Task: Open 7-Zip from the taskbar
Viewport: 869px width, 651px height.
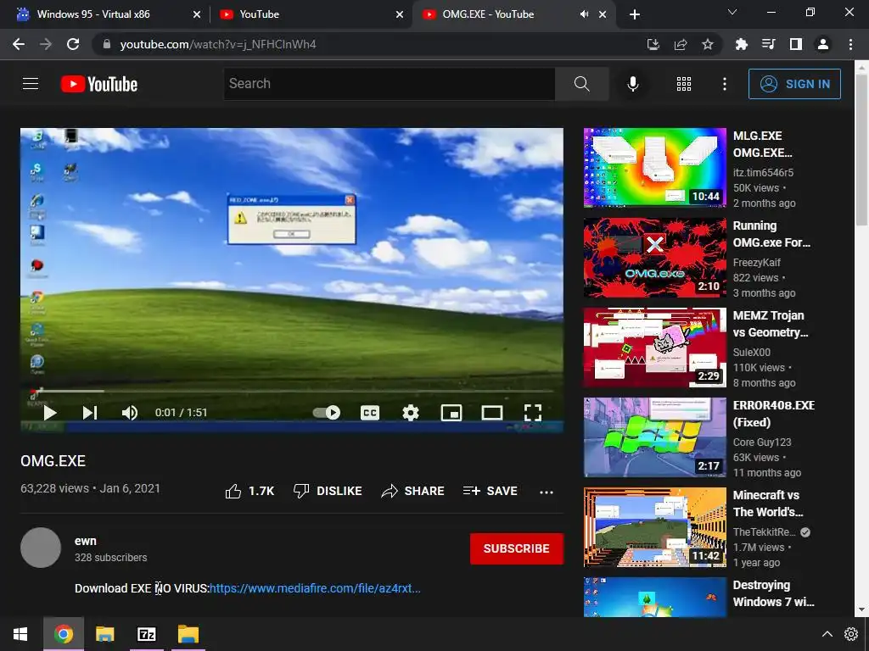Action: (x=146, y=634)
